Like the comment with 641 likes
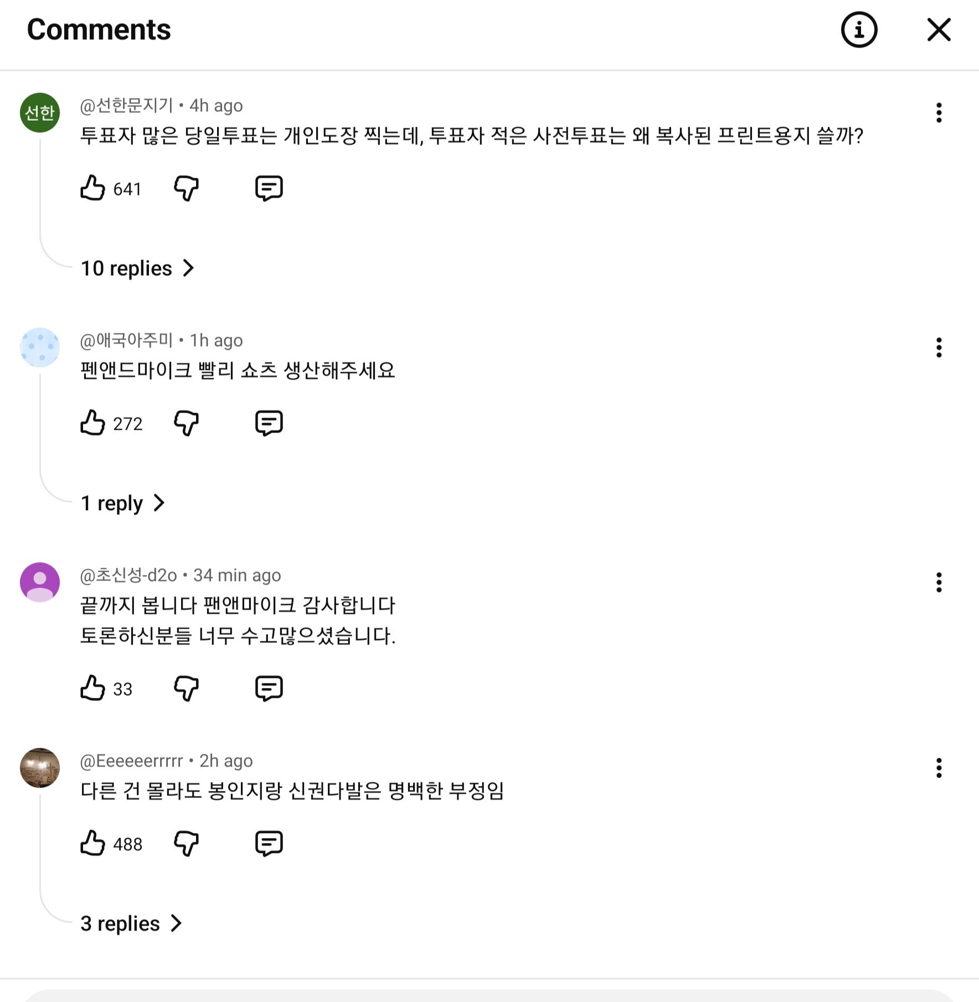979x1002 pixels. click(92, 188)
